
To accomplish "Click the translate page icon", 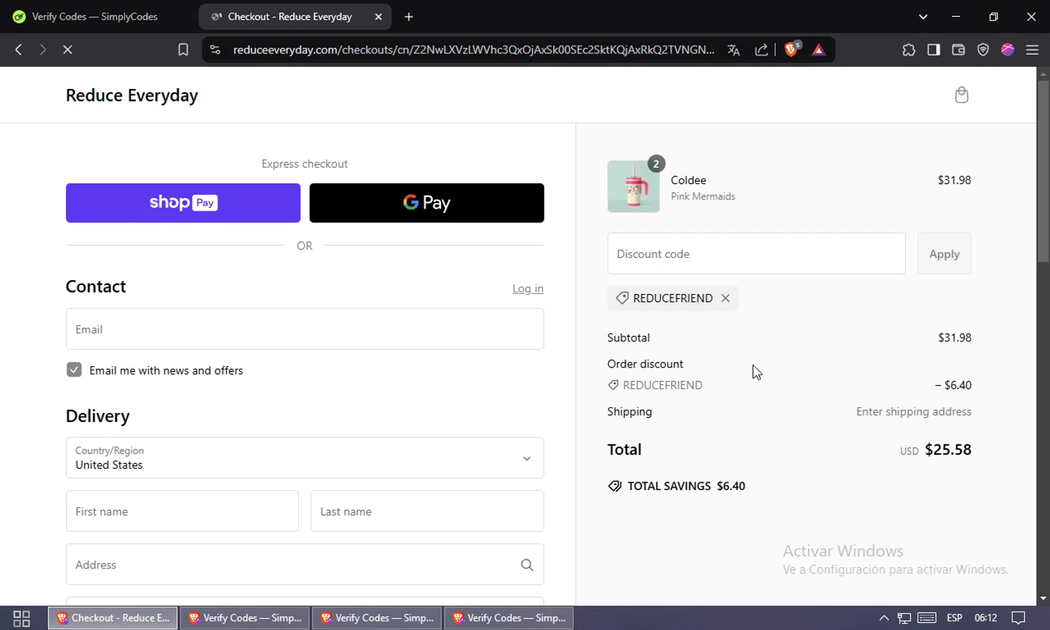I will point(734,50).
